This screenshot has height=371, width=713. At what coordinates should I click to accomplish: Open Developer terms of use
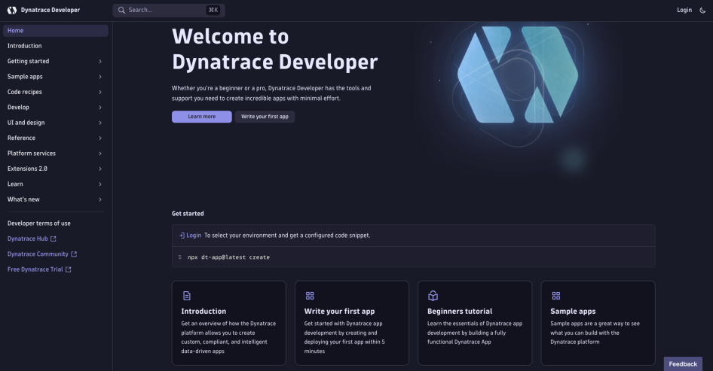[x=38, y=224]
